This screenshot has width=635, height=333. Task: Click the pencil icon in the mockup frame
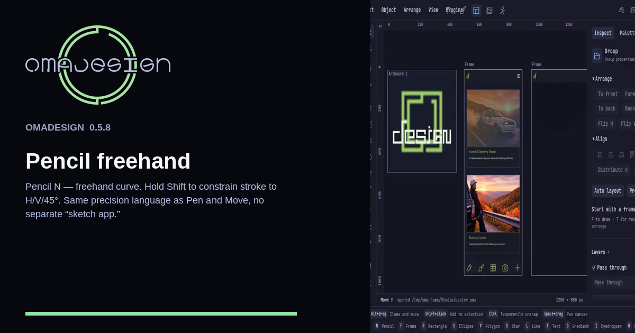(469, 268)
